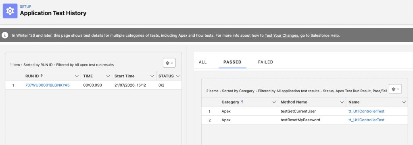Open the test runs list settings gear
Screen dimensions: 413x145
tap(169, 63)
